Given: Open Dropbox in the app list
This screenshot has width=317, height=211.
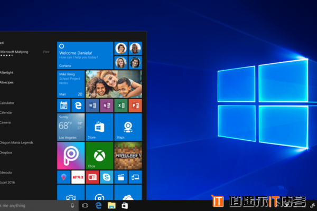Looking at the screenshot, I should (x=6, y=152).
